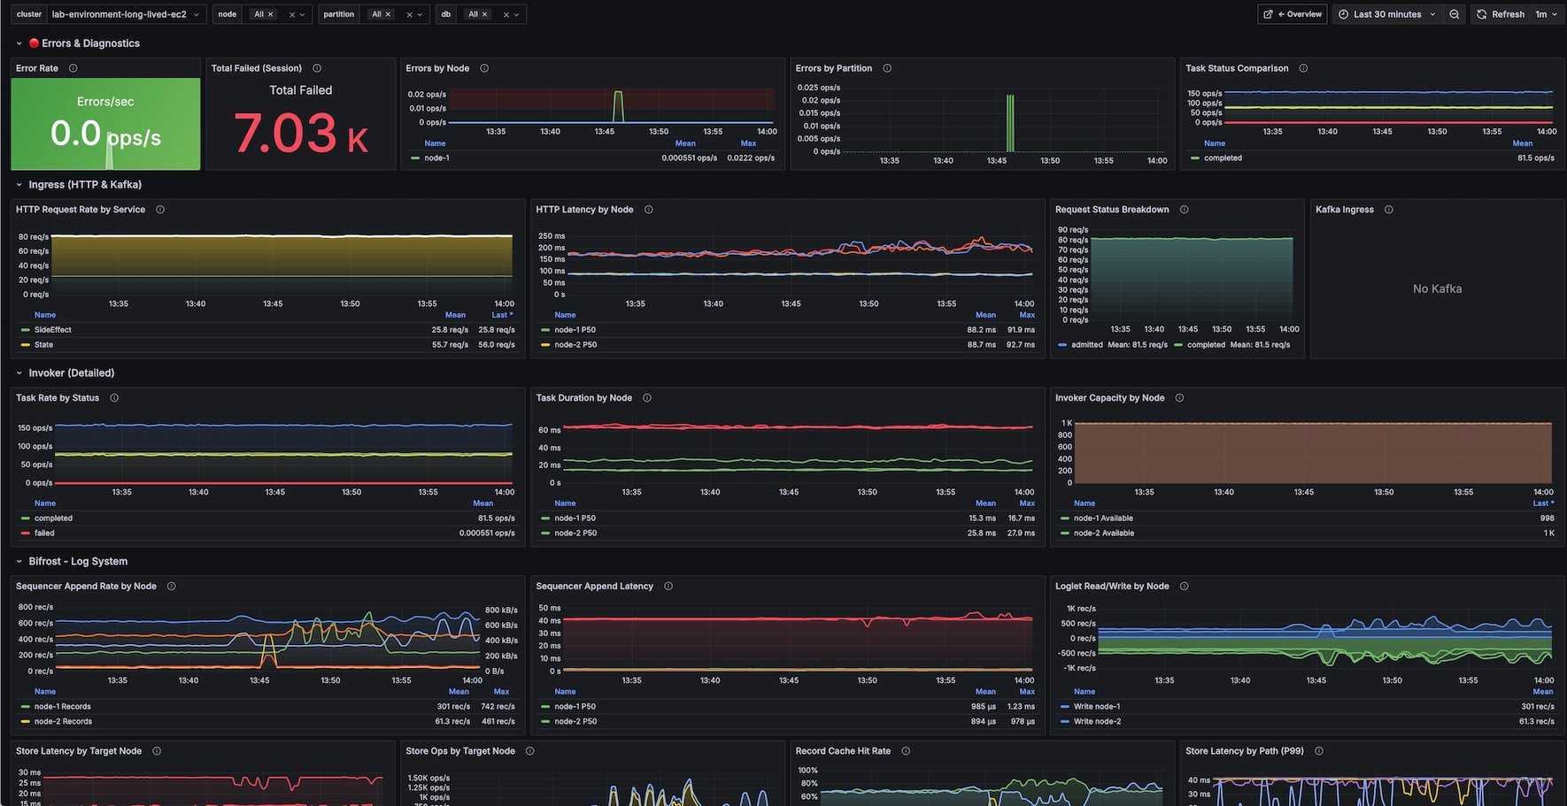1567x806 pixels.
Task: Click color swatch of node-1 Records legend
Action: tap(25, 707)
